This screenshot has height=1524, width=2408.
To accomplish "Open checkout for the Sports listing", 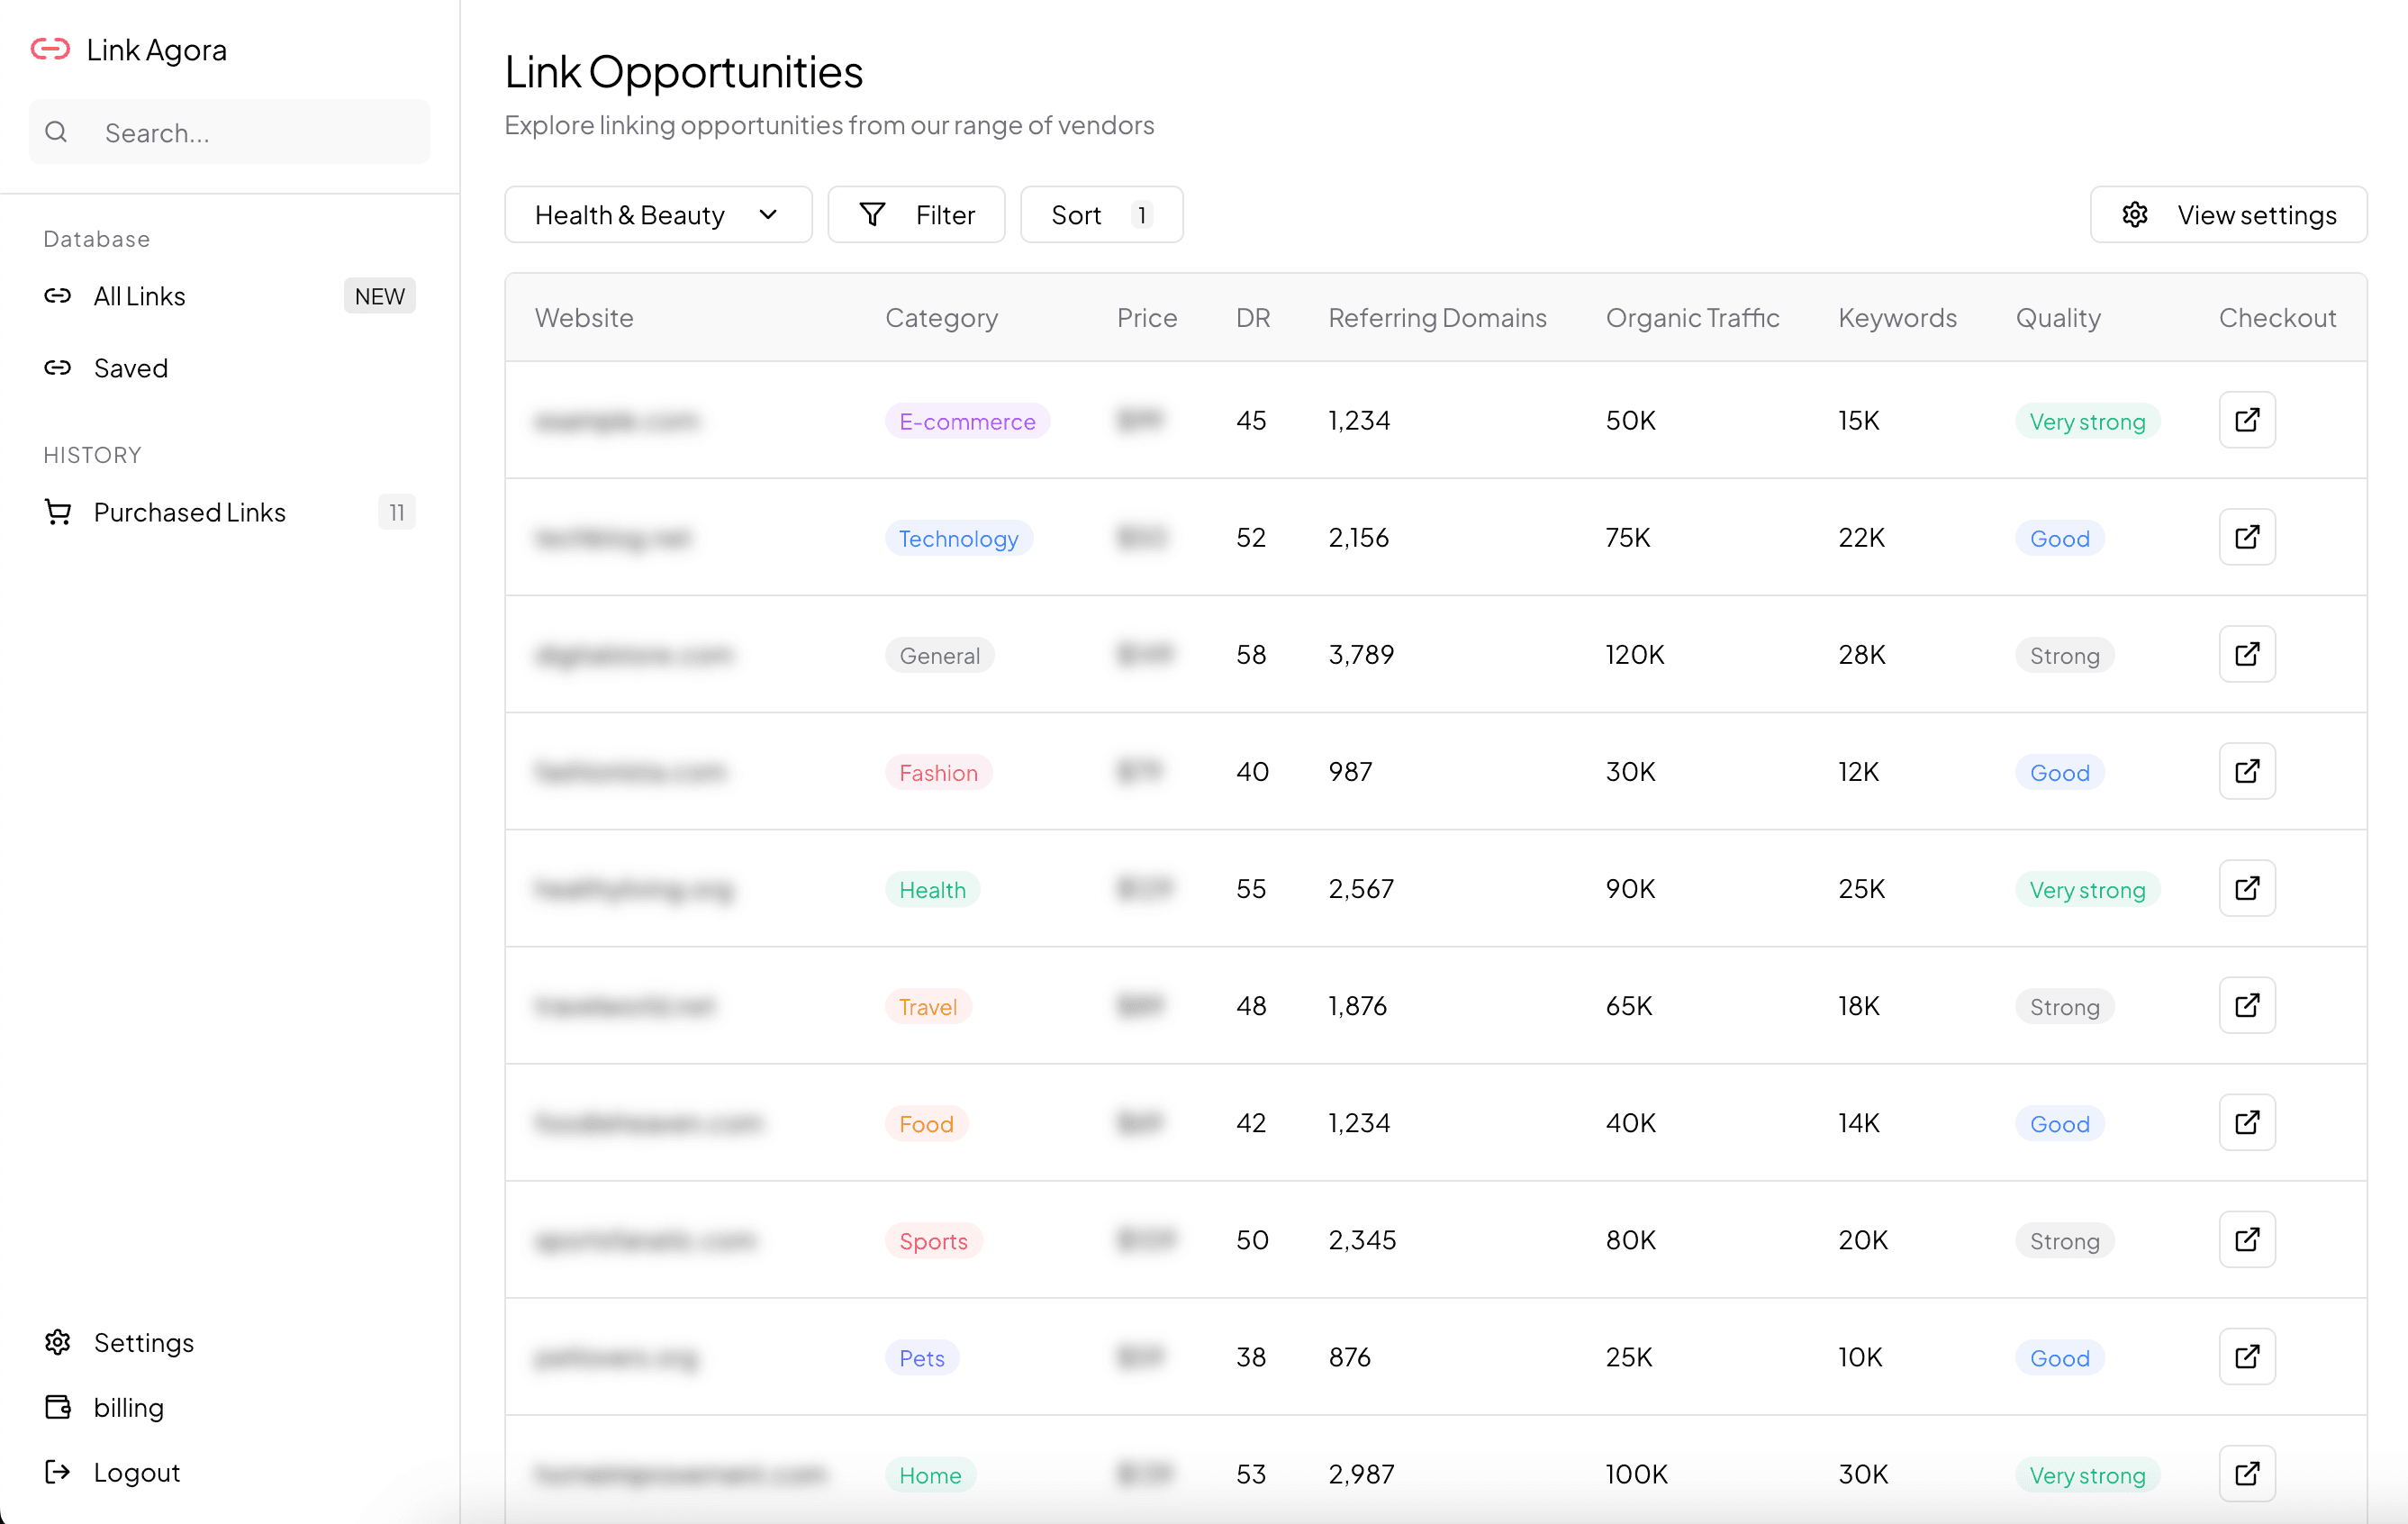I will (2247, 1239).
